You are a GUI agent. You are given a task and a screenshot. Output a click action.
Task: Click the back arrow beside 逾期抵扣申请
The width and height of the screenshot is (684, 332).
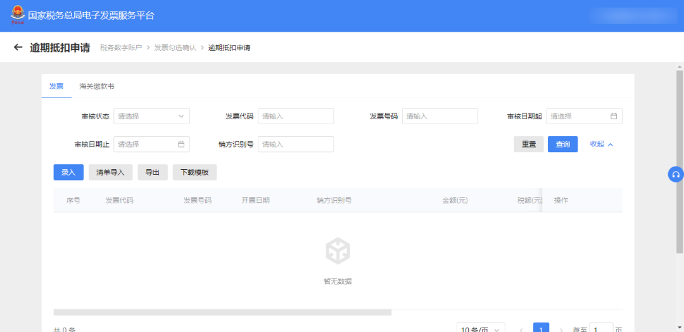(x=18, y=47)
